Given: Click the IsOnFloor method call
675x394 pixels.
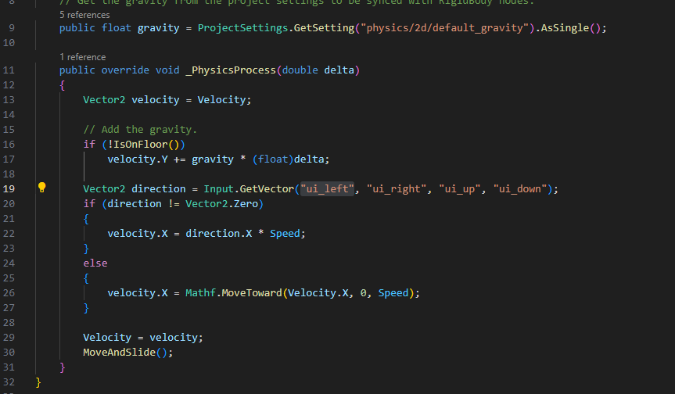Looking at the screenshot, I should click(x=140, y=145).
